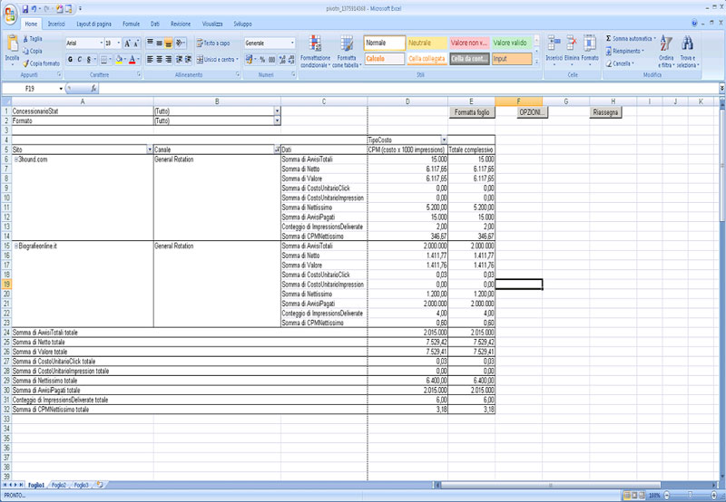Collapse the 3hound.com pivot group
This screenshot has width=726, height=502.
(x=16, y=159)
